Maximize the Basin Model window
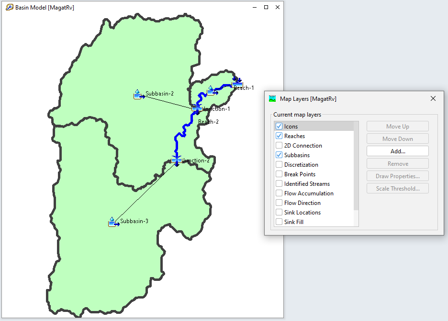The width and height of the screenshot is (448, 321). pyautogui.click(x=266, y=8)
